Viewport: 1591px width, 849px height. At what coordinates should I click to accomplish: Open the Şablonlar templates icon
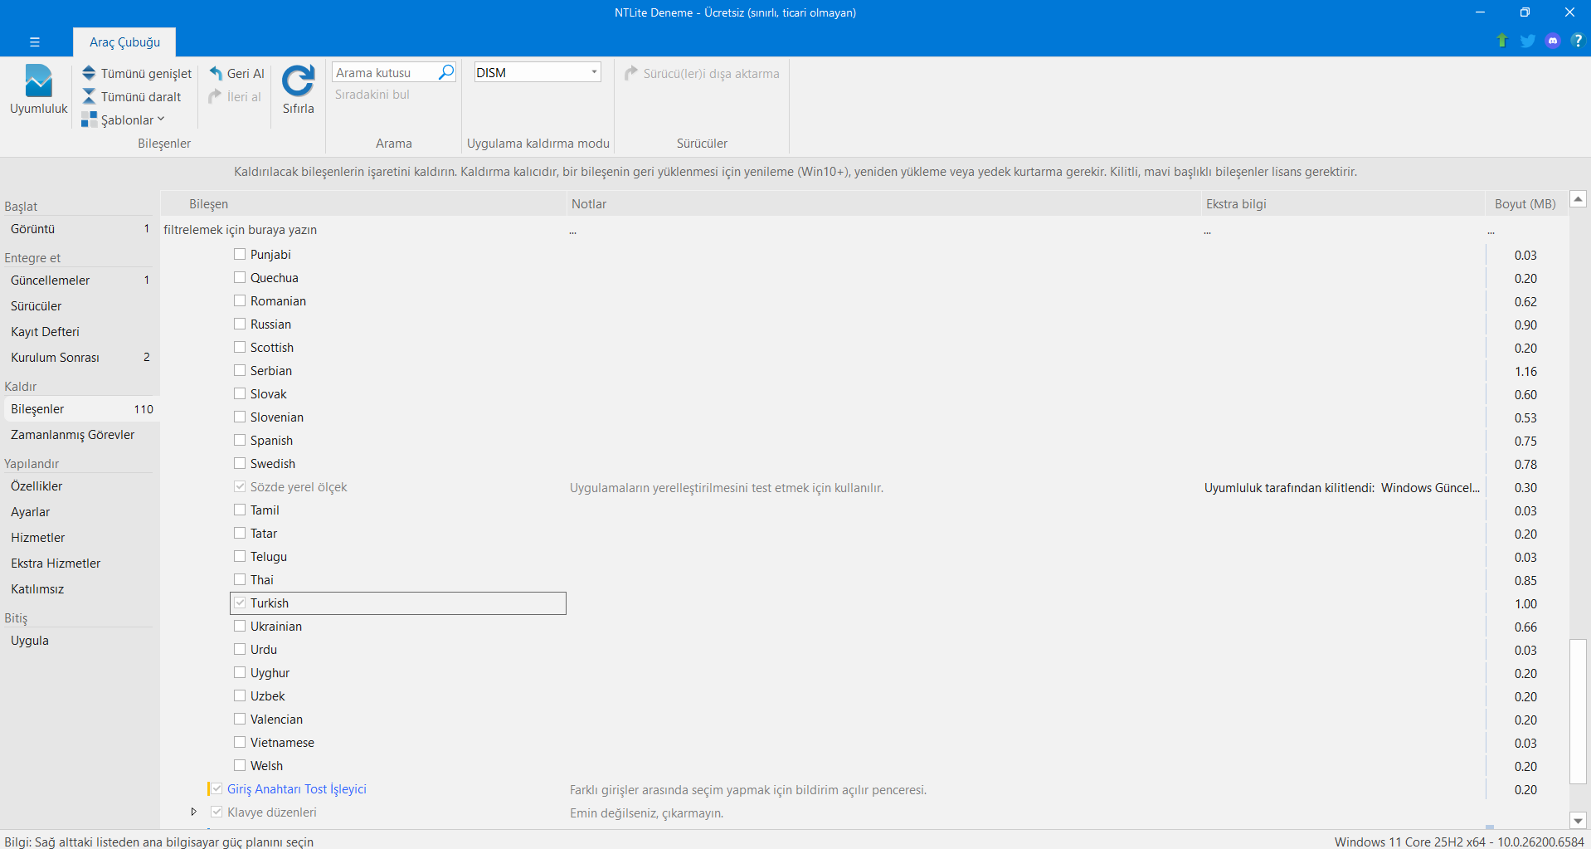(89, 120)
